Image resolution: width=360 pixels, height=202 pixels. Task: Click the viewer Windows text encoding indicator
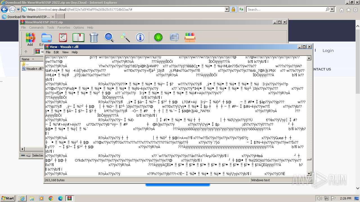[x=260, y=180]
